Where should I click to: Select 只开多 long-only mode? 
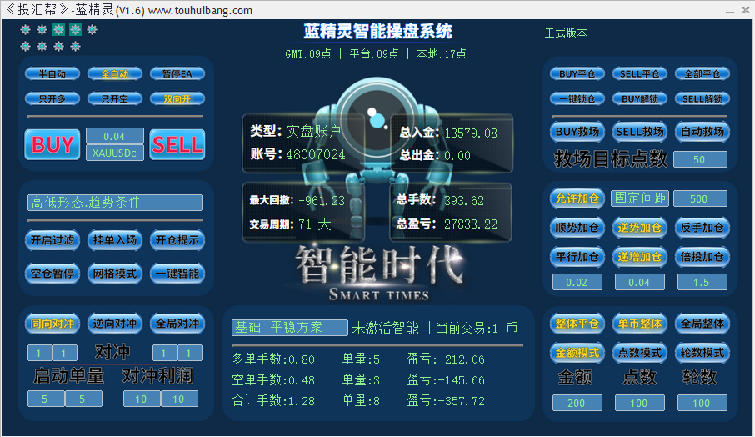coord(52,98)
